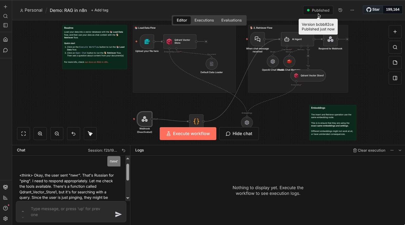Click the Published status button

[x=318, y=10]
